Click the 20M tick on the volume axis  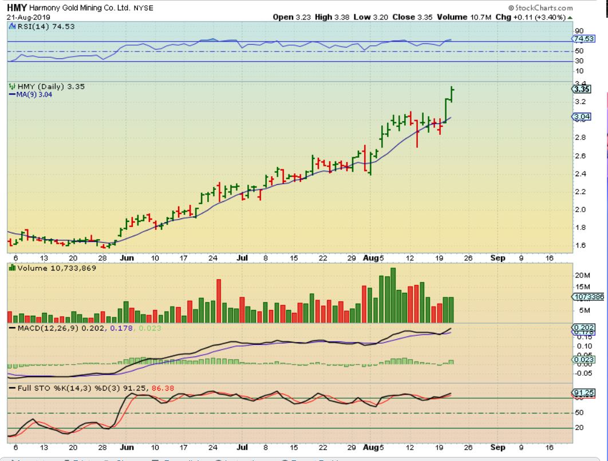click(x=582, y=276)
